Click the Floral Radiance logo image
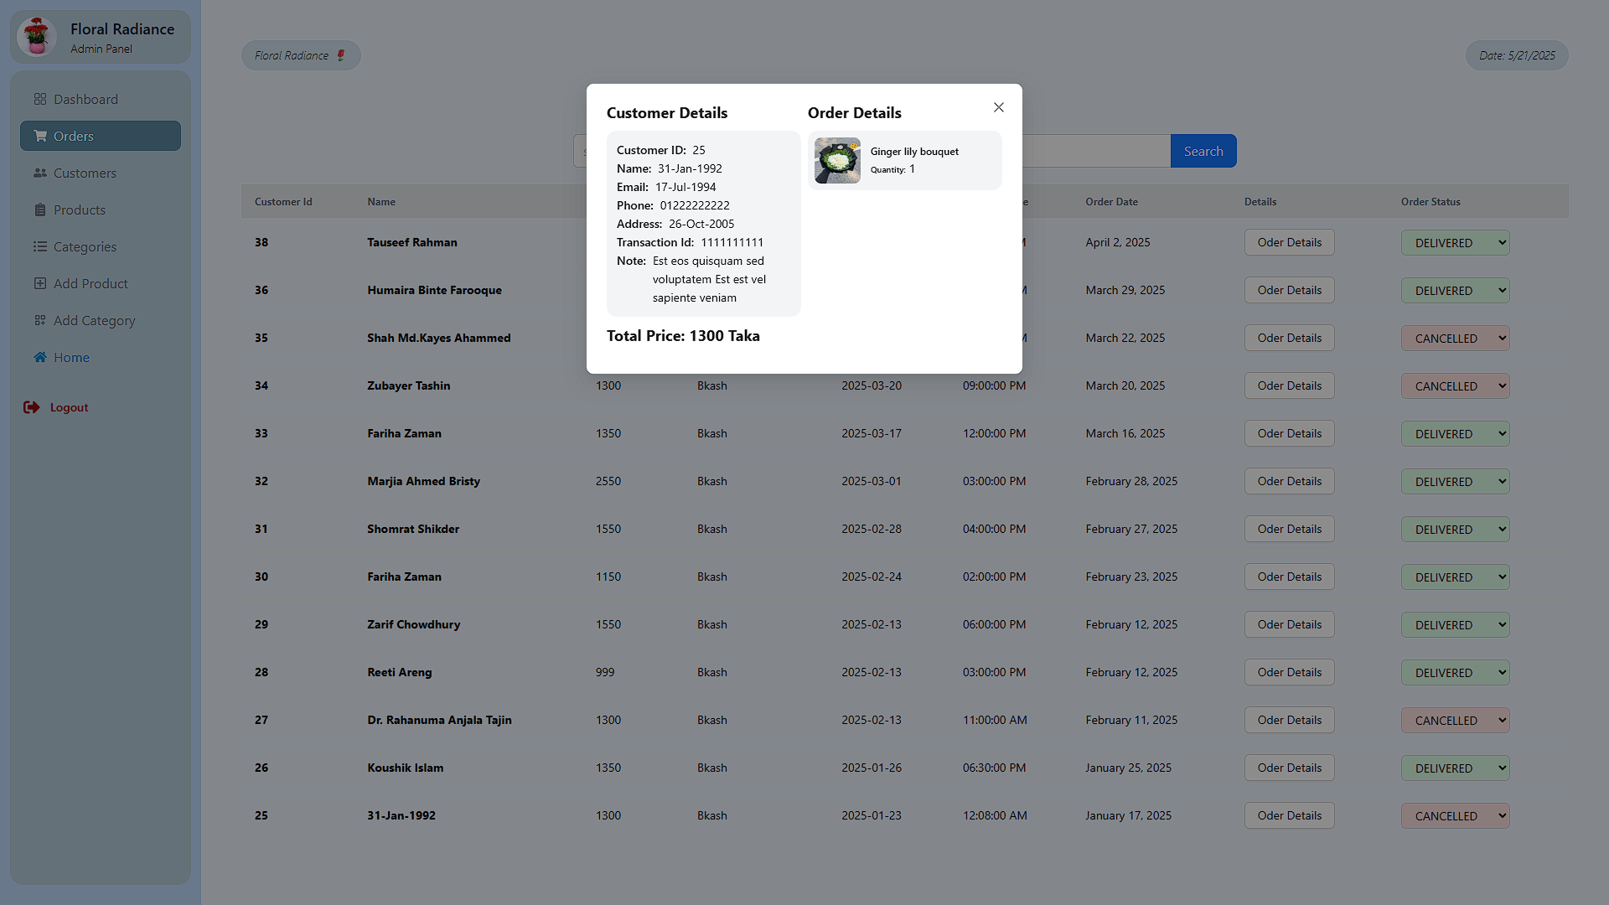1609x905 pixels. coord(37,36)
